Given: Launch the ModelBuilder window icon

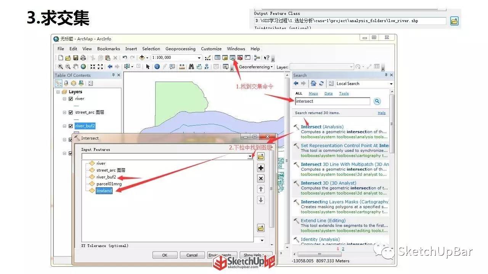Looking at the screenshot, I should pyautogui.click(x=257, y=58).
